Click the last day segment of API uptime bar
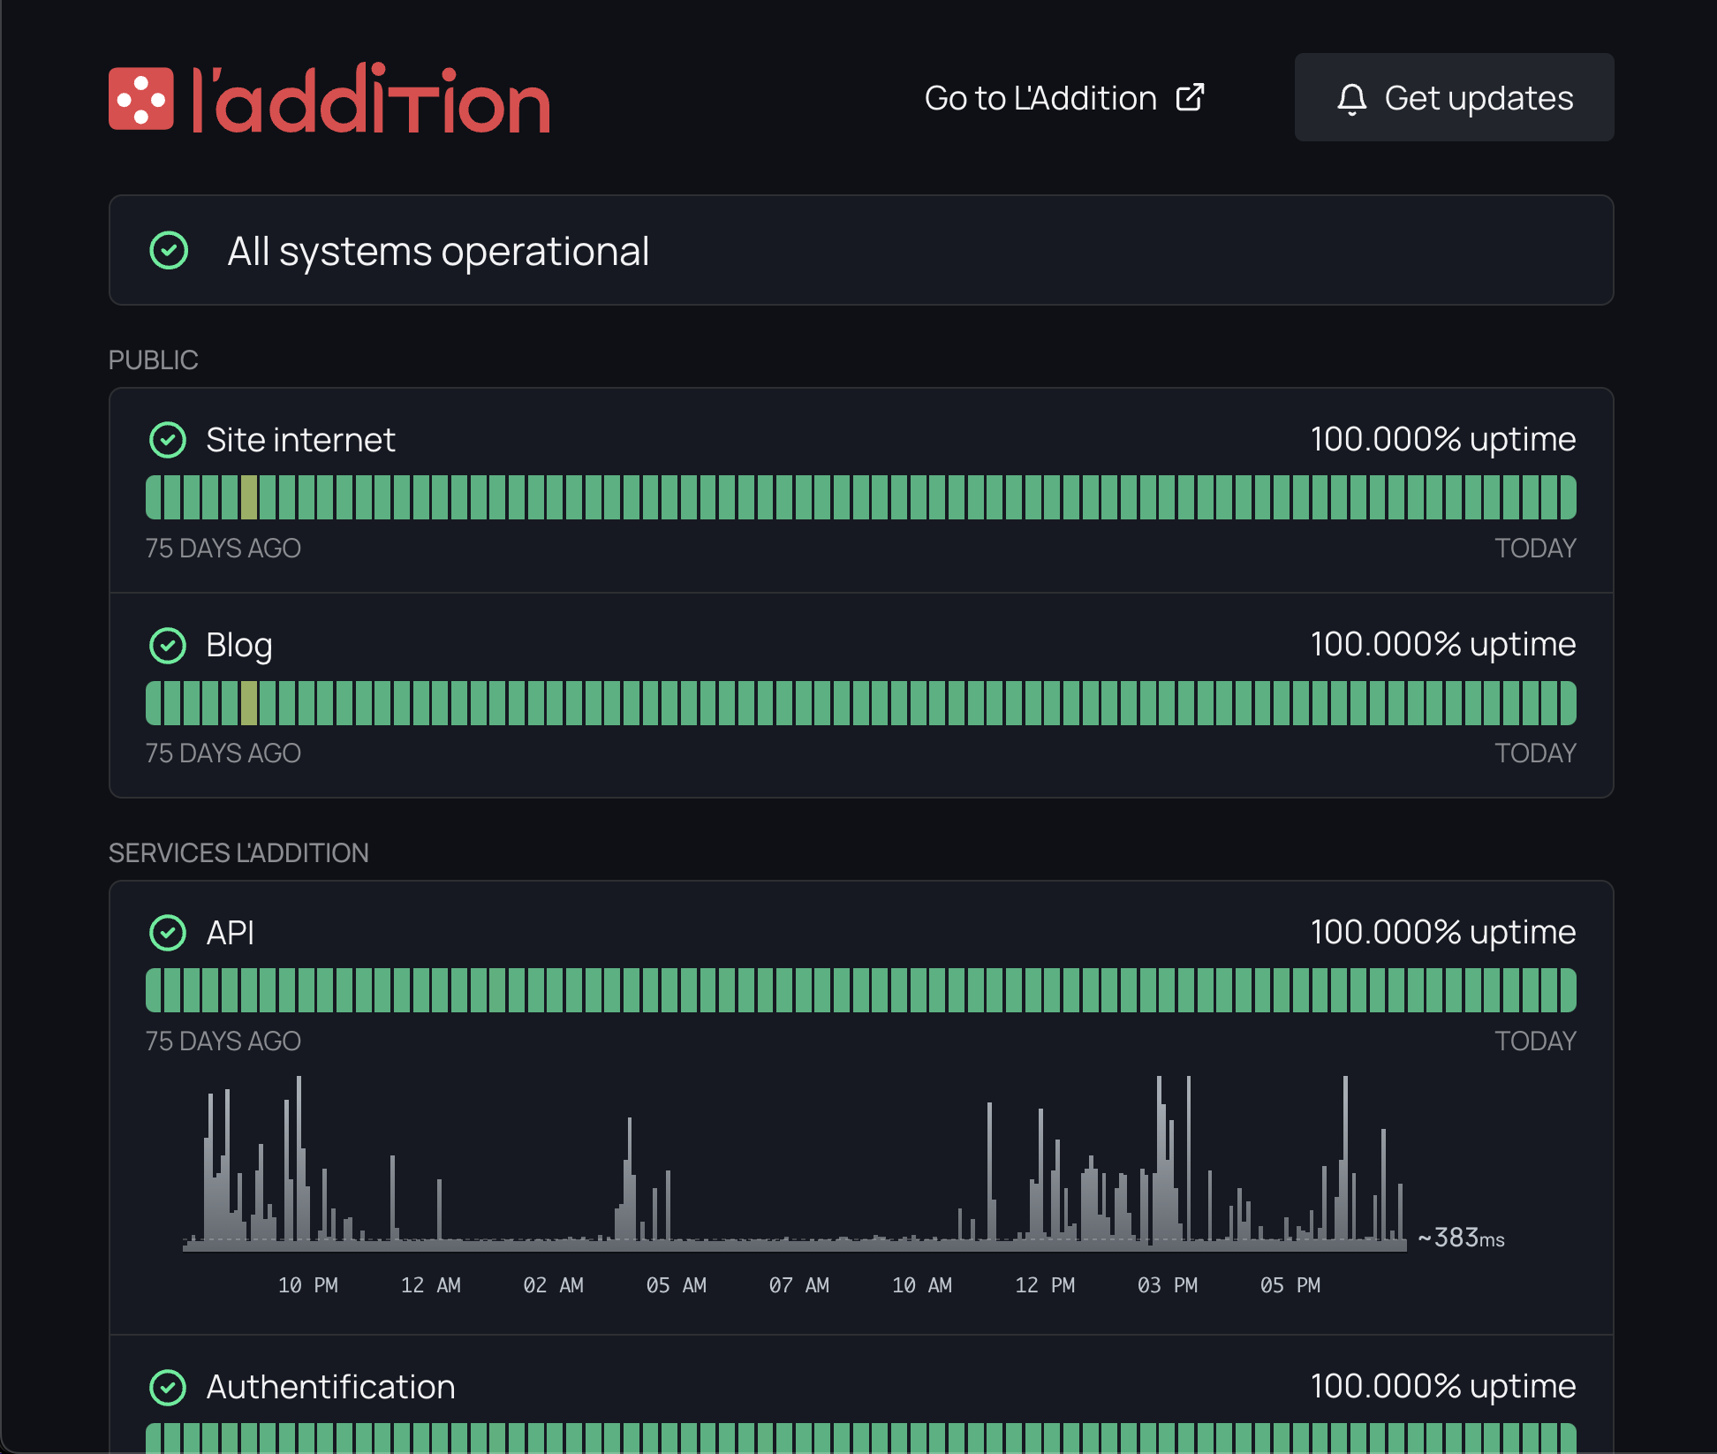Image resolution: width=1717 pixels, height=1454 pixels. (1568, 990)
